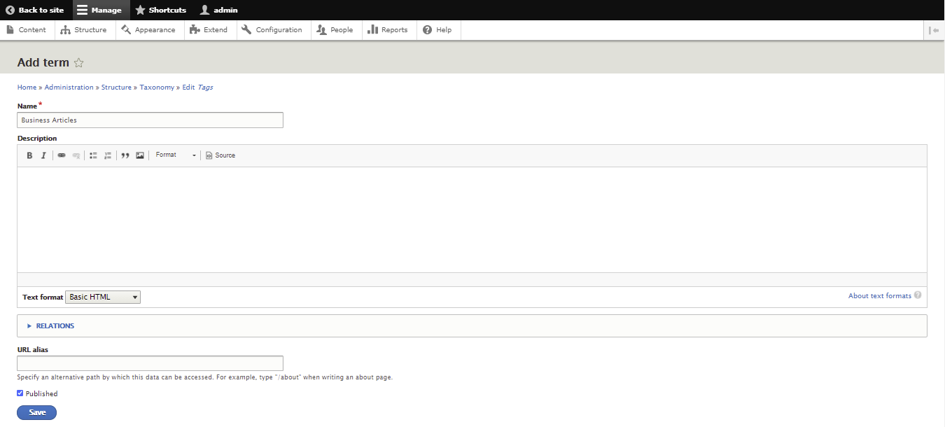The width and height of the screenshot is (945, 427).
Task: Toggle toolbar orientation arrow icon
Action: click(934, 30)
